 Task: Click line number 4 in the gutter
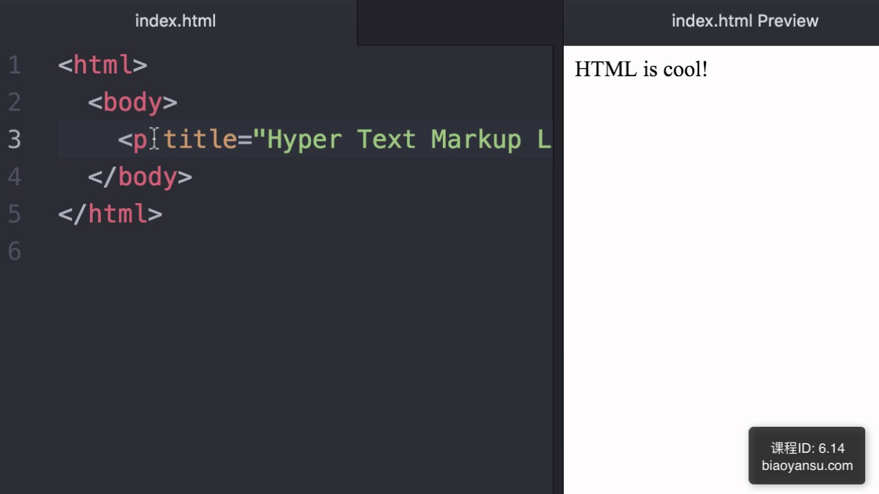tap(14, 177)
